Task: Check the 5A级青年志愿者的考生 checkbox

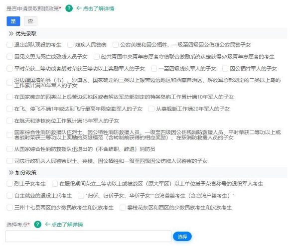Action: pos(97,57)
